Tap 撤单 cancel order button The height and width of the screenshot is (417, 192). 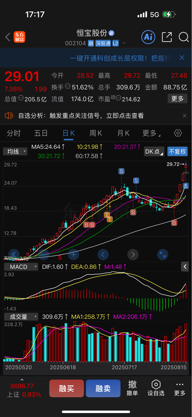132,388
